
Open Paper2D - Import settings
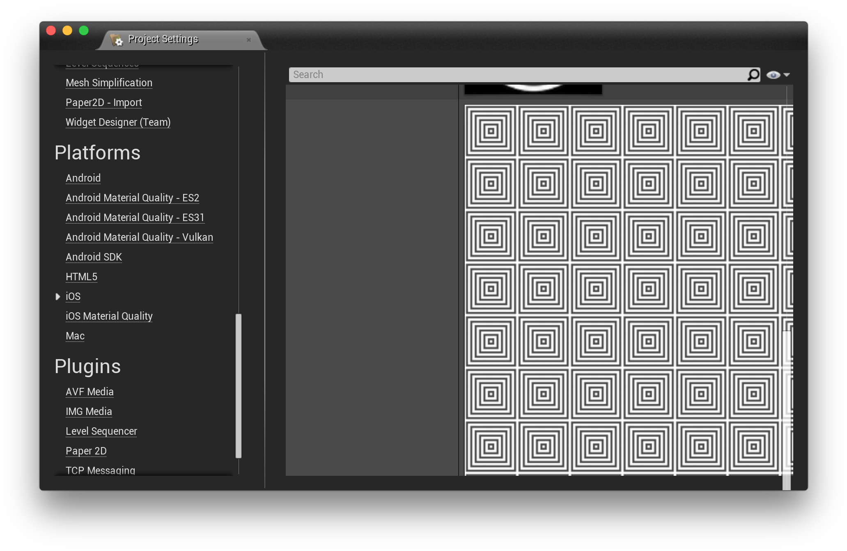104,102
